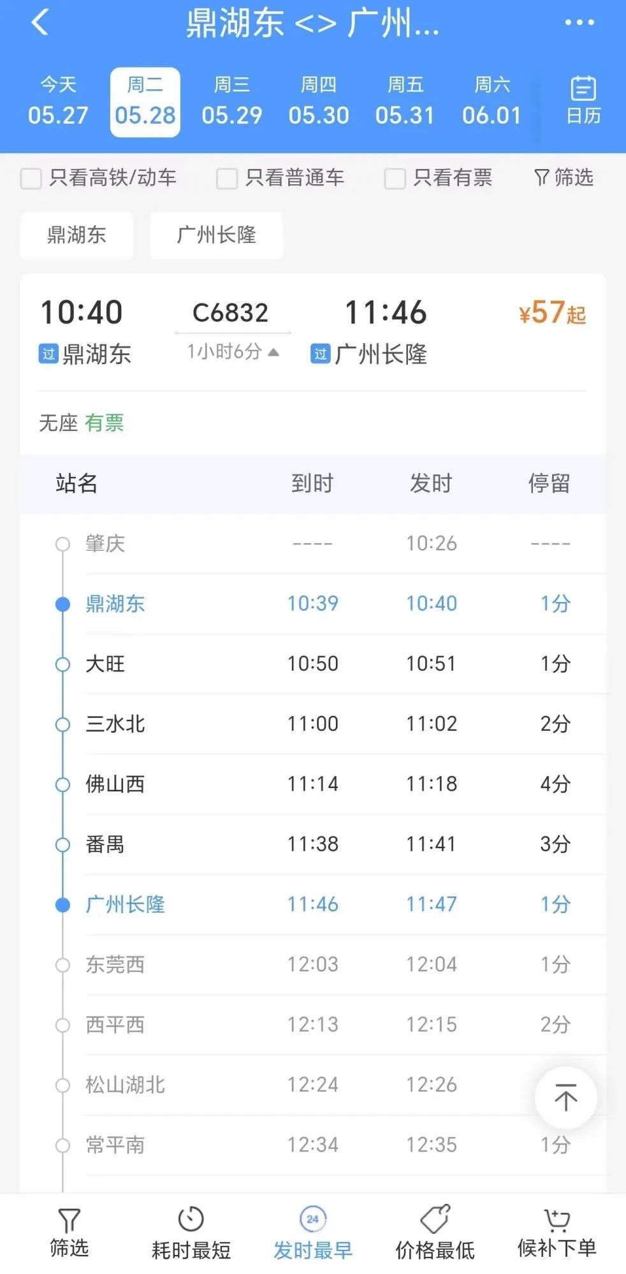
Task: Toggle 只看有票 checkbox
Action: [x=395, y=179]
